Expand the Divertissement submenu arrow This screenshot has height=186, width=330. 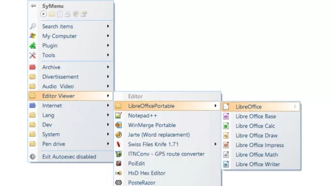pyautogui.click(x=108, y=77)
